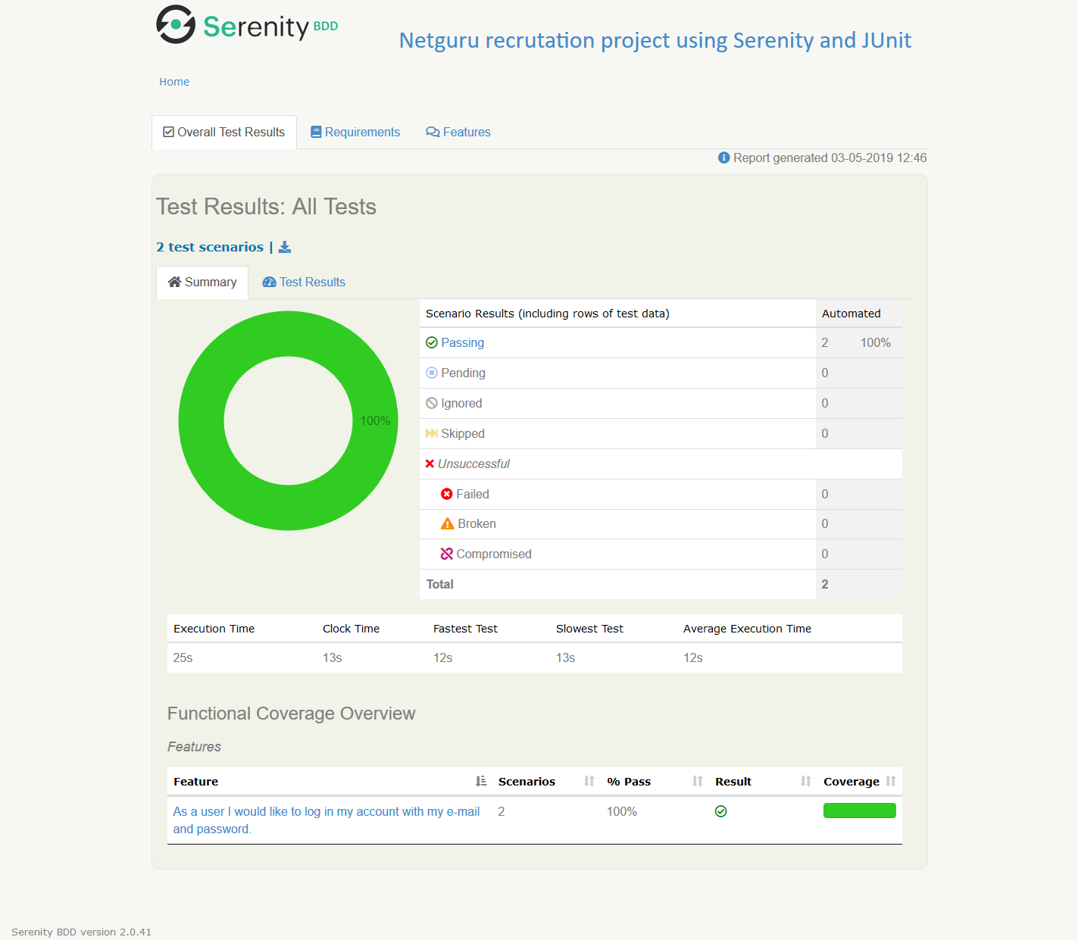
Task: Click the Compromised broken-link icon
Action: click(447, 554)
